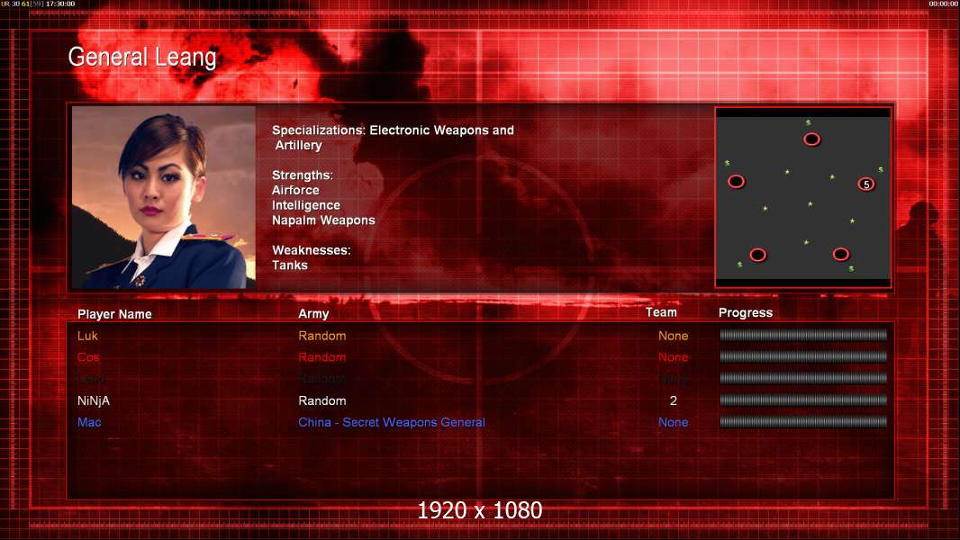Click the Tanks weakness entry
This screenshot has width=960, height=540.
(x=290, y=265)
